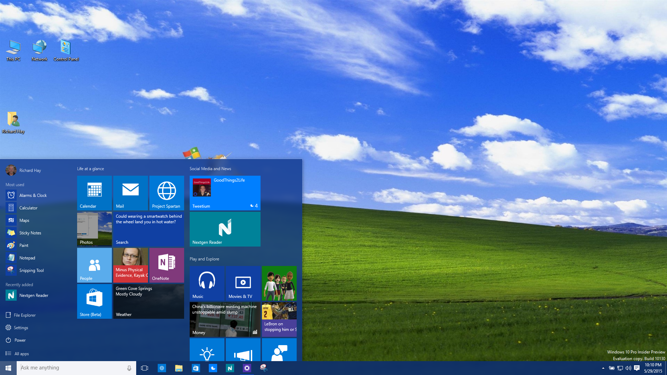Open the OneNote tile

coord(166,265)
